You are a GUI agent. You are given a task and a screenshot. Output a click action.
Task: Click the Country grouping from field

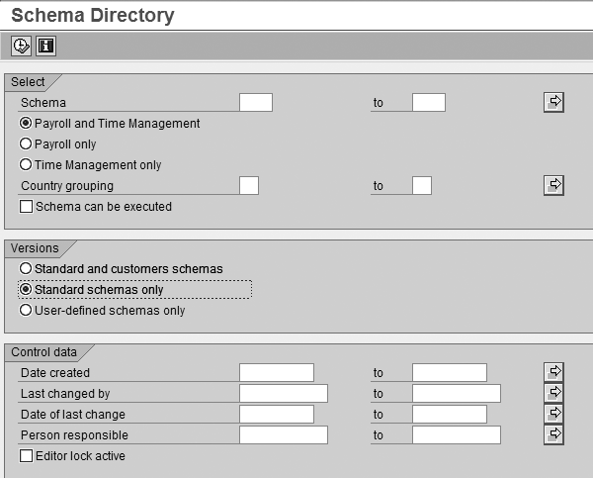pos(249,185)
